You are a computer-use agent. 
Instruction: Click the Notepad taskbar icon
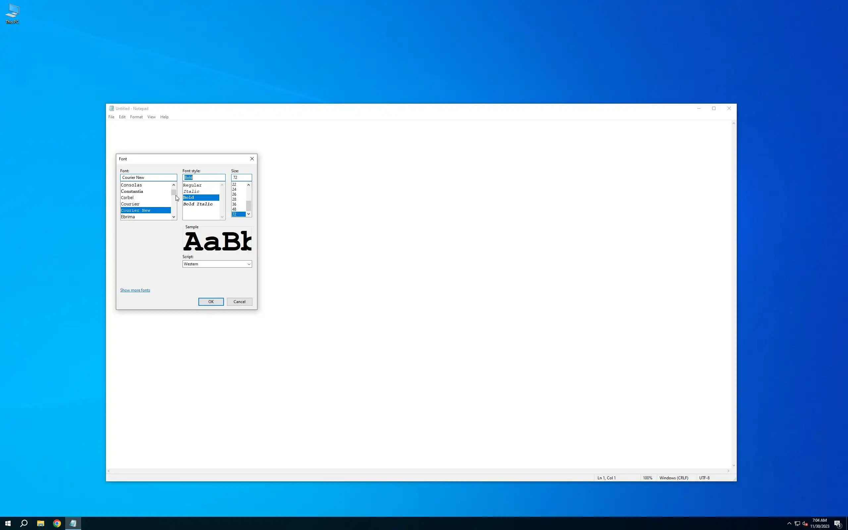pos(73,523)
